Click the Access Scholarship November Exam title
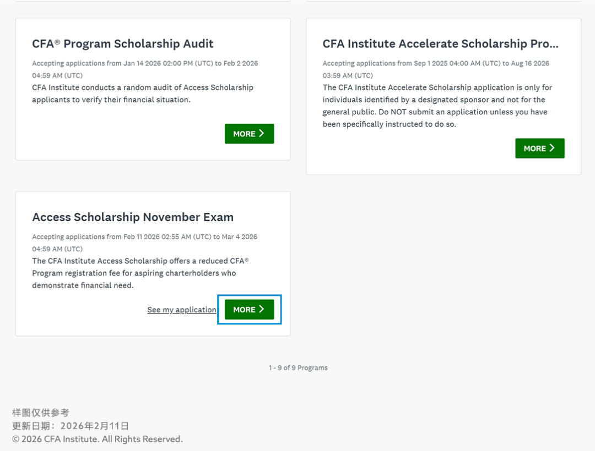The image size is (595, 451). coord(133,217)
